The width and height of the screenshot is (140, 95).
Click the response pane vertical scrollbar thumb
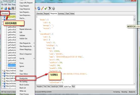pos(134,19)
